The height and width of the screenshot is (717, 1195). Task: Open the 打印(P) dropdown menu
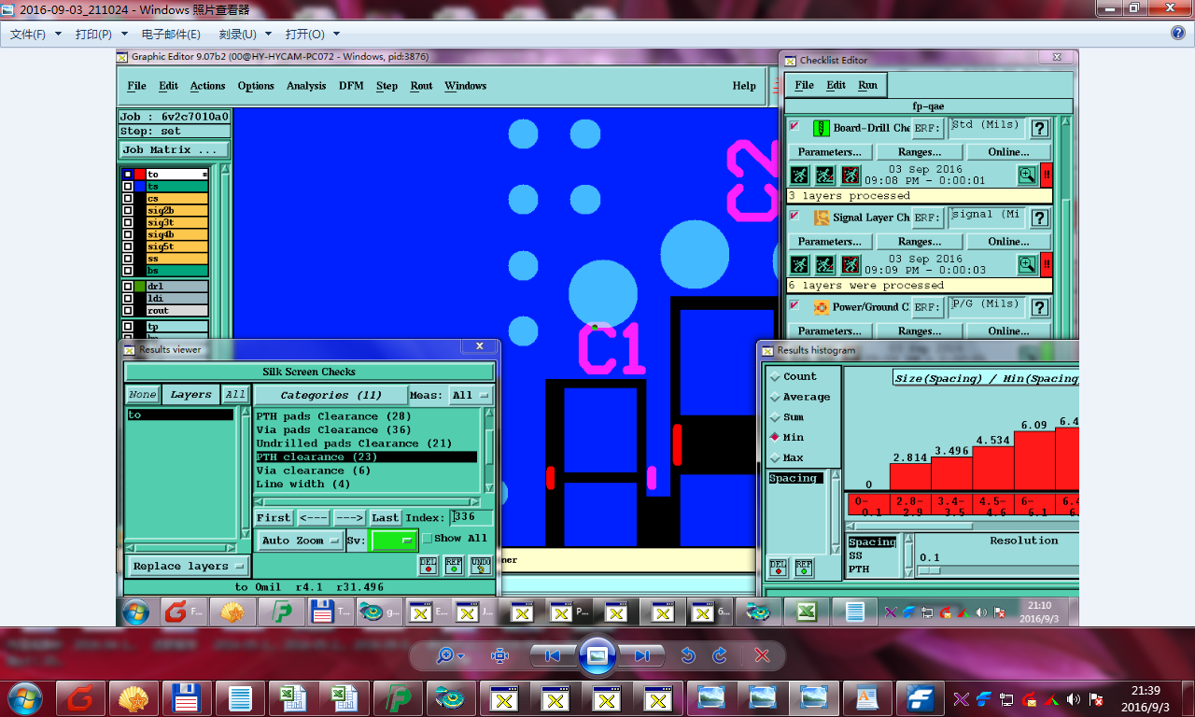(x=101, y=34)
